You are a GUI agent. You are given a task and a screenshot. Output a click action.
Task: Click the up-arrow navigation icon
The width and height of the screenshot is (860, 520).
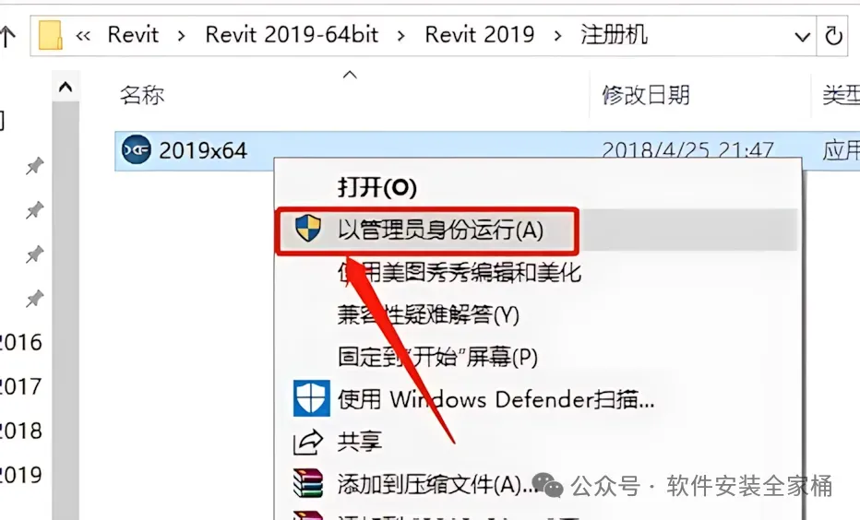pyautogui.click(x=7, y=36)
